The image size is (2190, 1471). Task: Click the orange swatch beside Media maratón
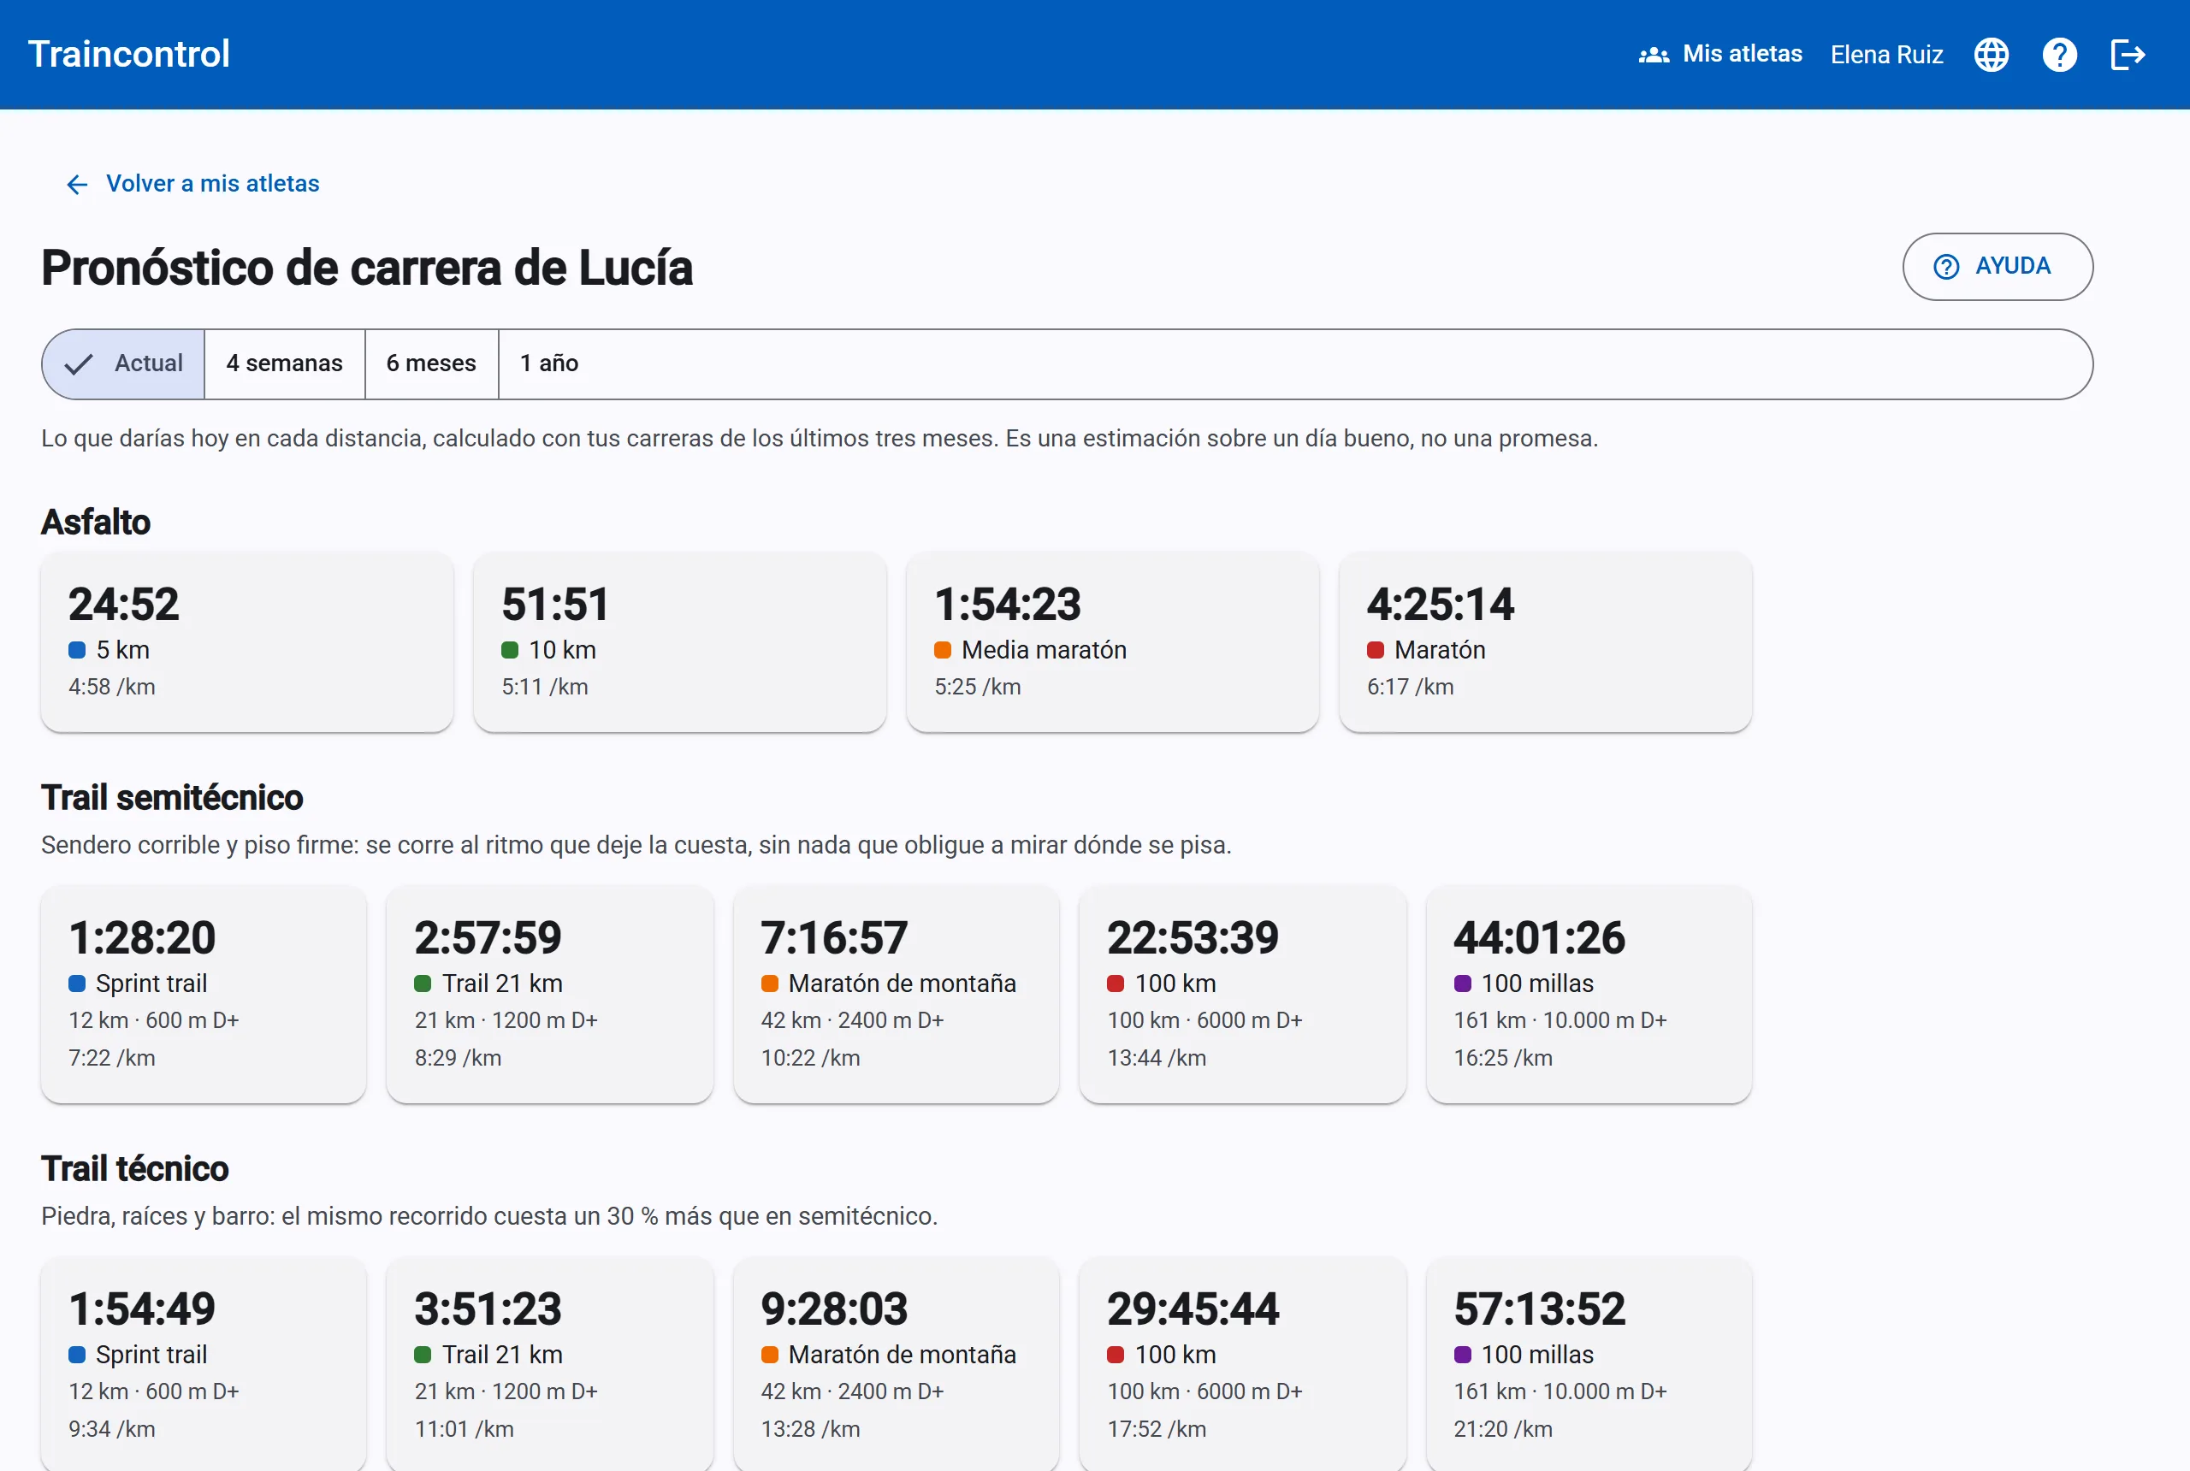942,650
